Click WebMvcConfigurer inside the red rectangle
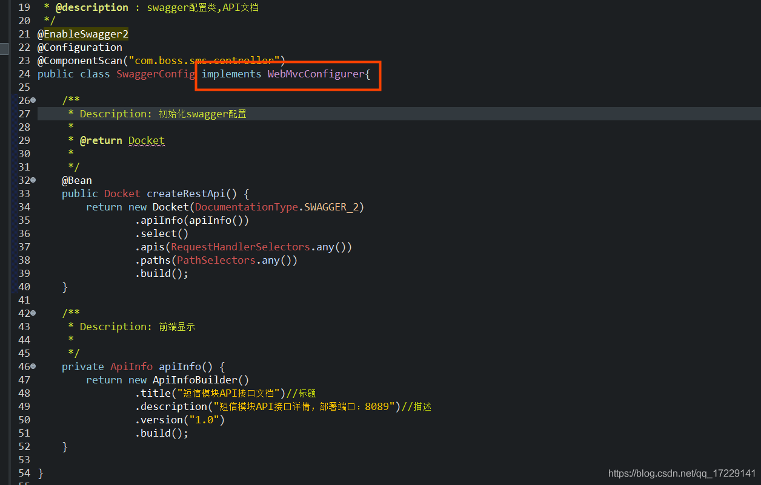 click(x=314, y=74)
